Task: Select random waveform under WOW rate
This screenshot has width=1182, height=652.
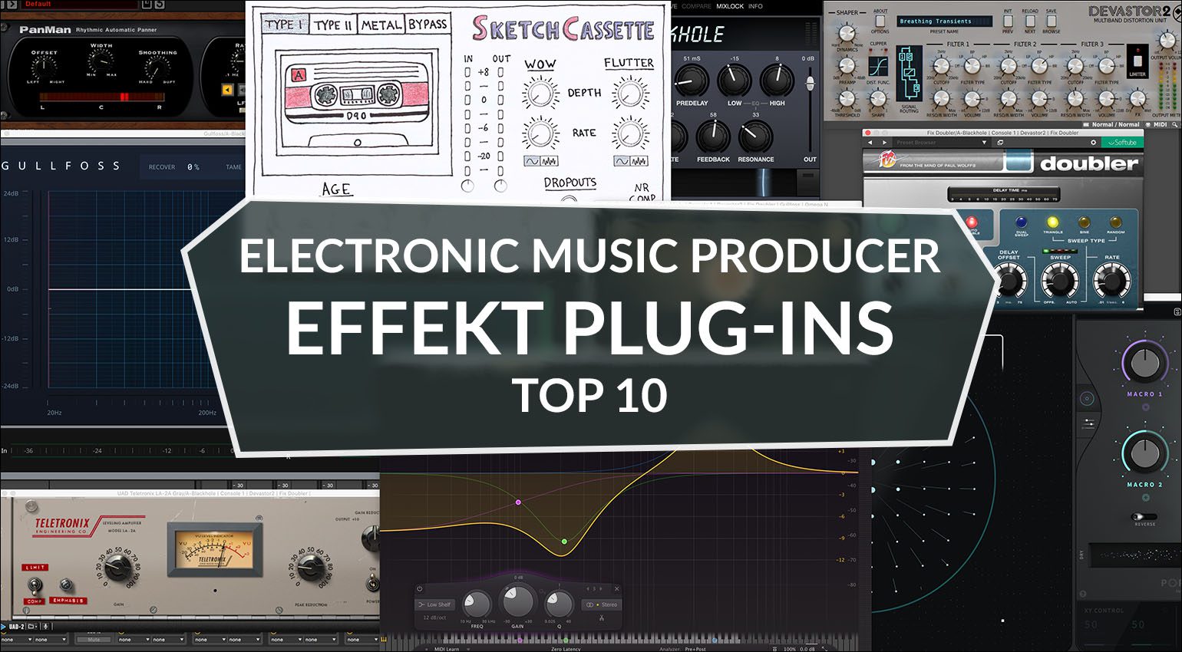Action: (x=550, y=161)
